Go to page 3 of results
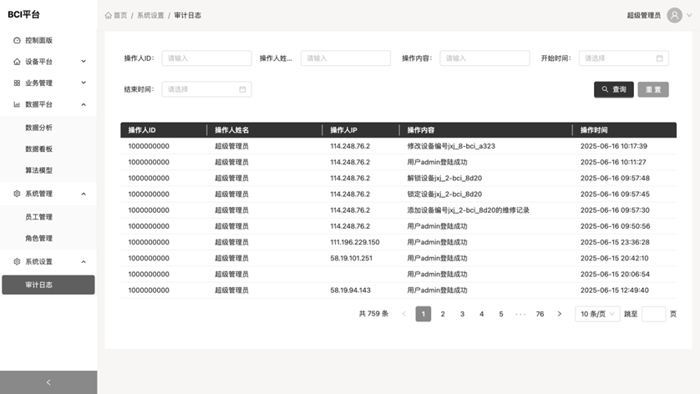Screen dimensions: 700x394 [x=462, y=314]
